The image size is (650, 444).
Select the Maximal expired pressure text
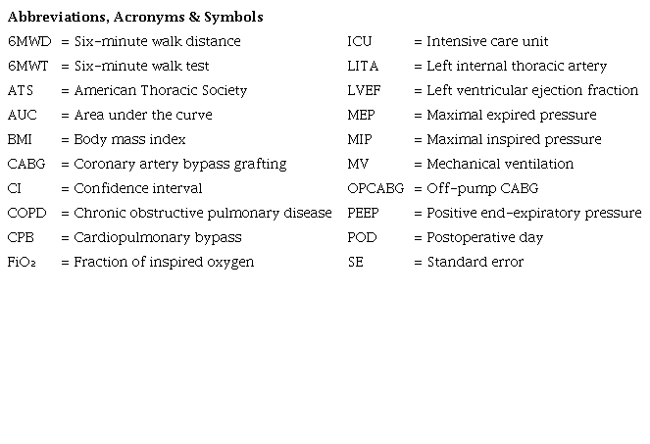click(511, 116)
